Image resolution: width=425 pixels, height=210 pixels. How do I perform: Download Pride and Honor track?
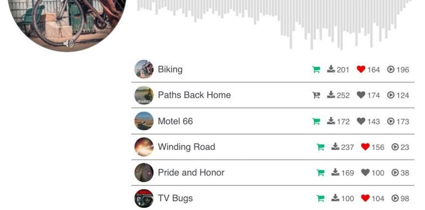[335, 172]
